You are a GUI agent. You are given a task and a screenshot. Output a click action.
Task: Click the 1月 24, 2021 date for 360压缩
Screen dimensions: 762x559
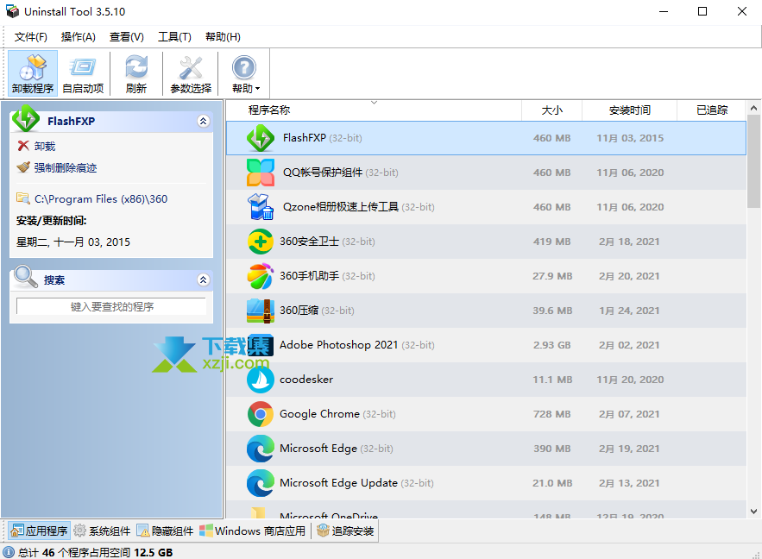click(629, 311)
